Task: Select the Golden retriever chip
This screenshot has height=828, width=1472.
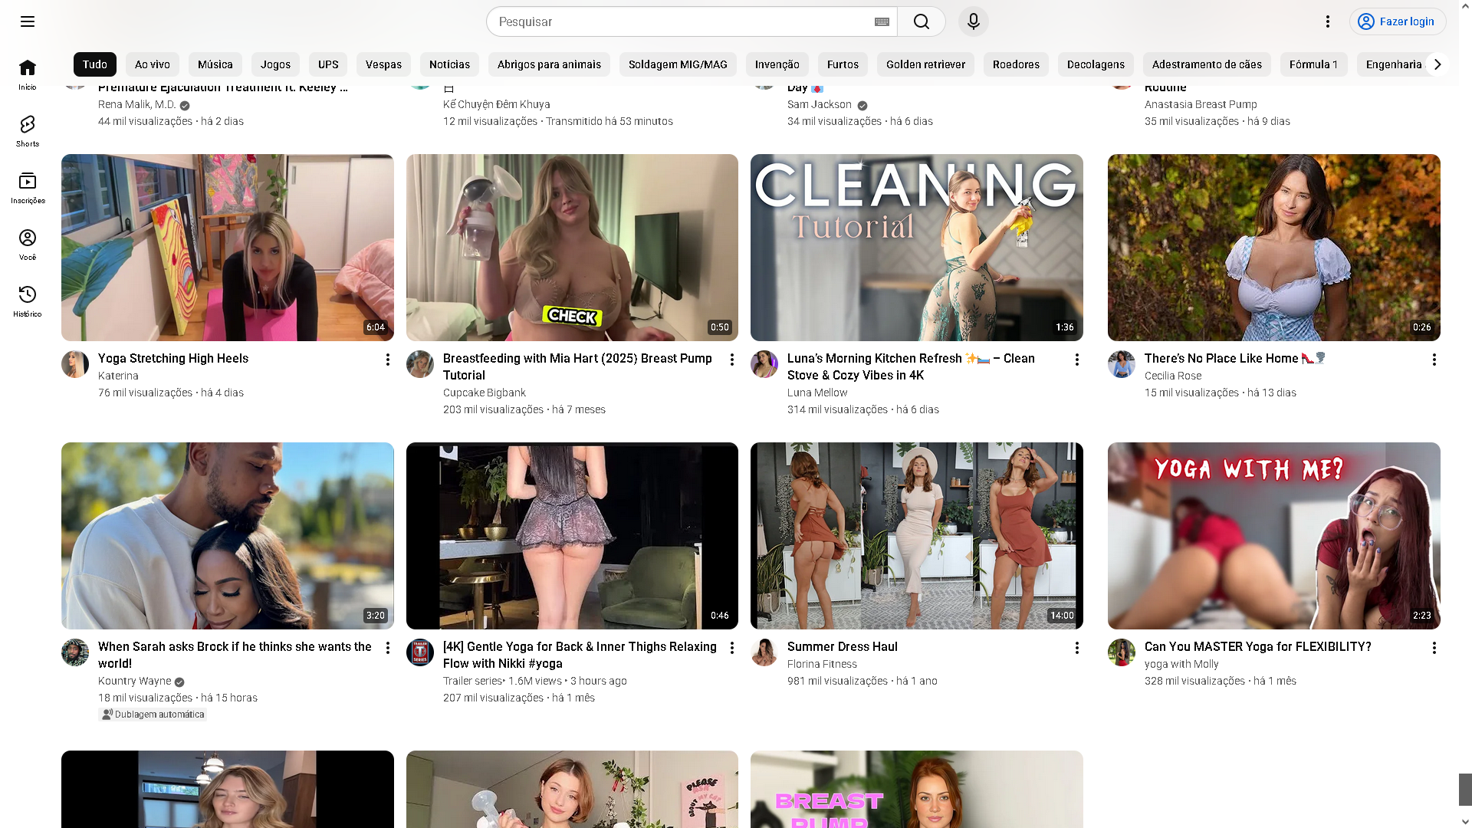Action: pos(925,64)
